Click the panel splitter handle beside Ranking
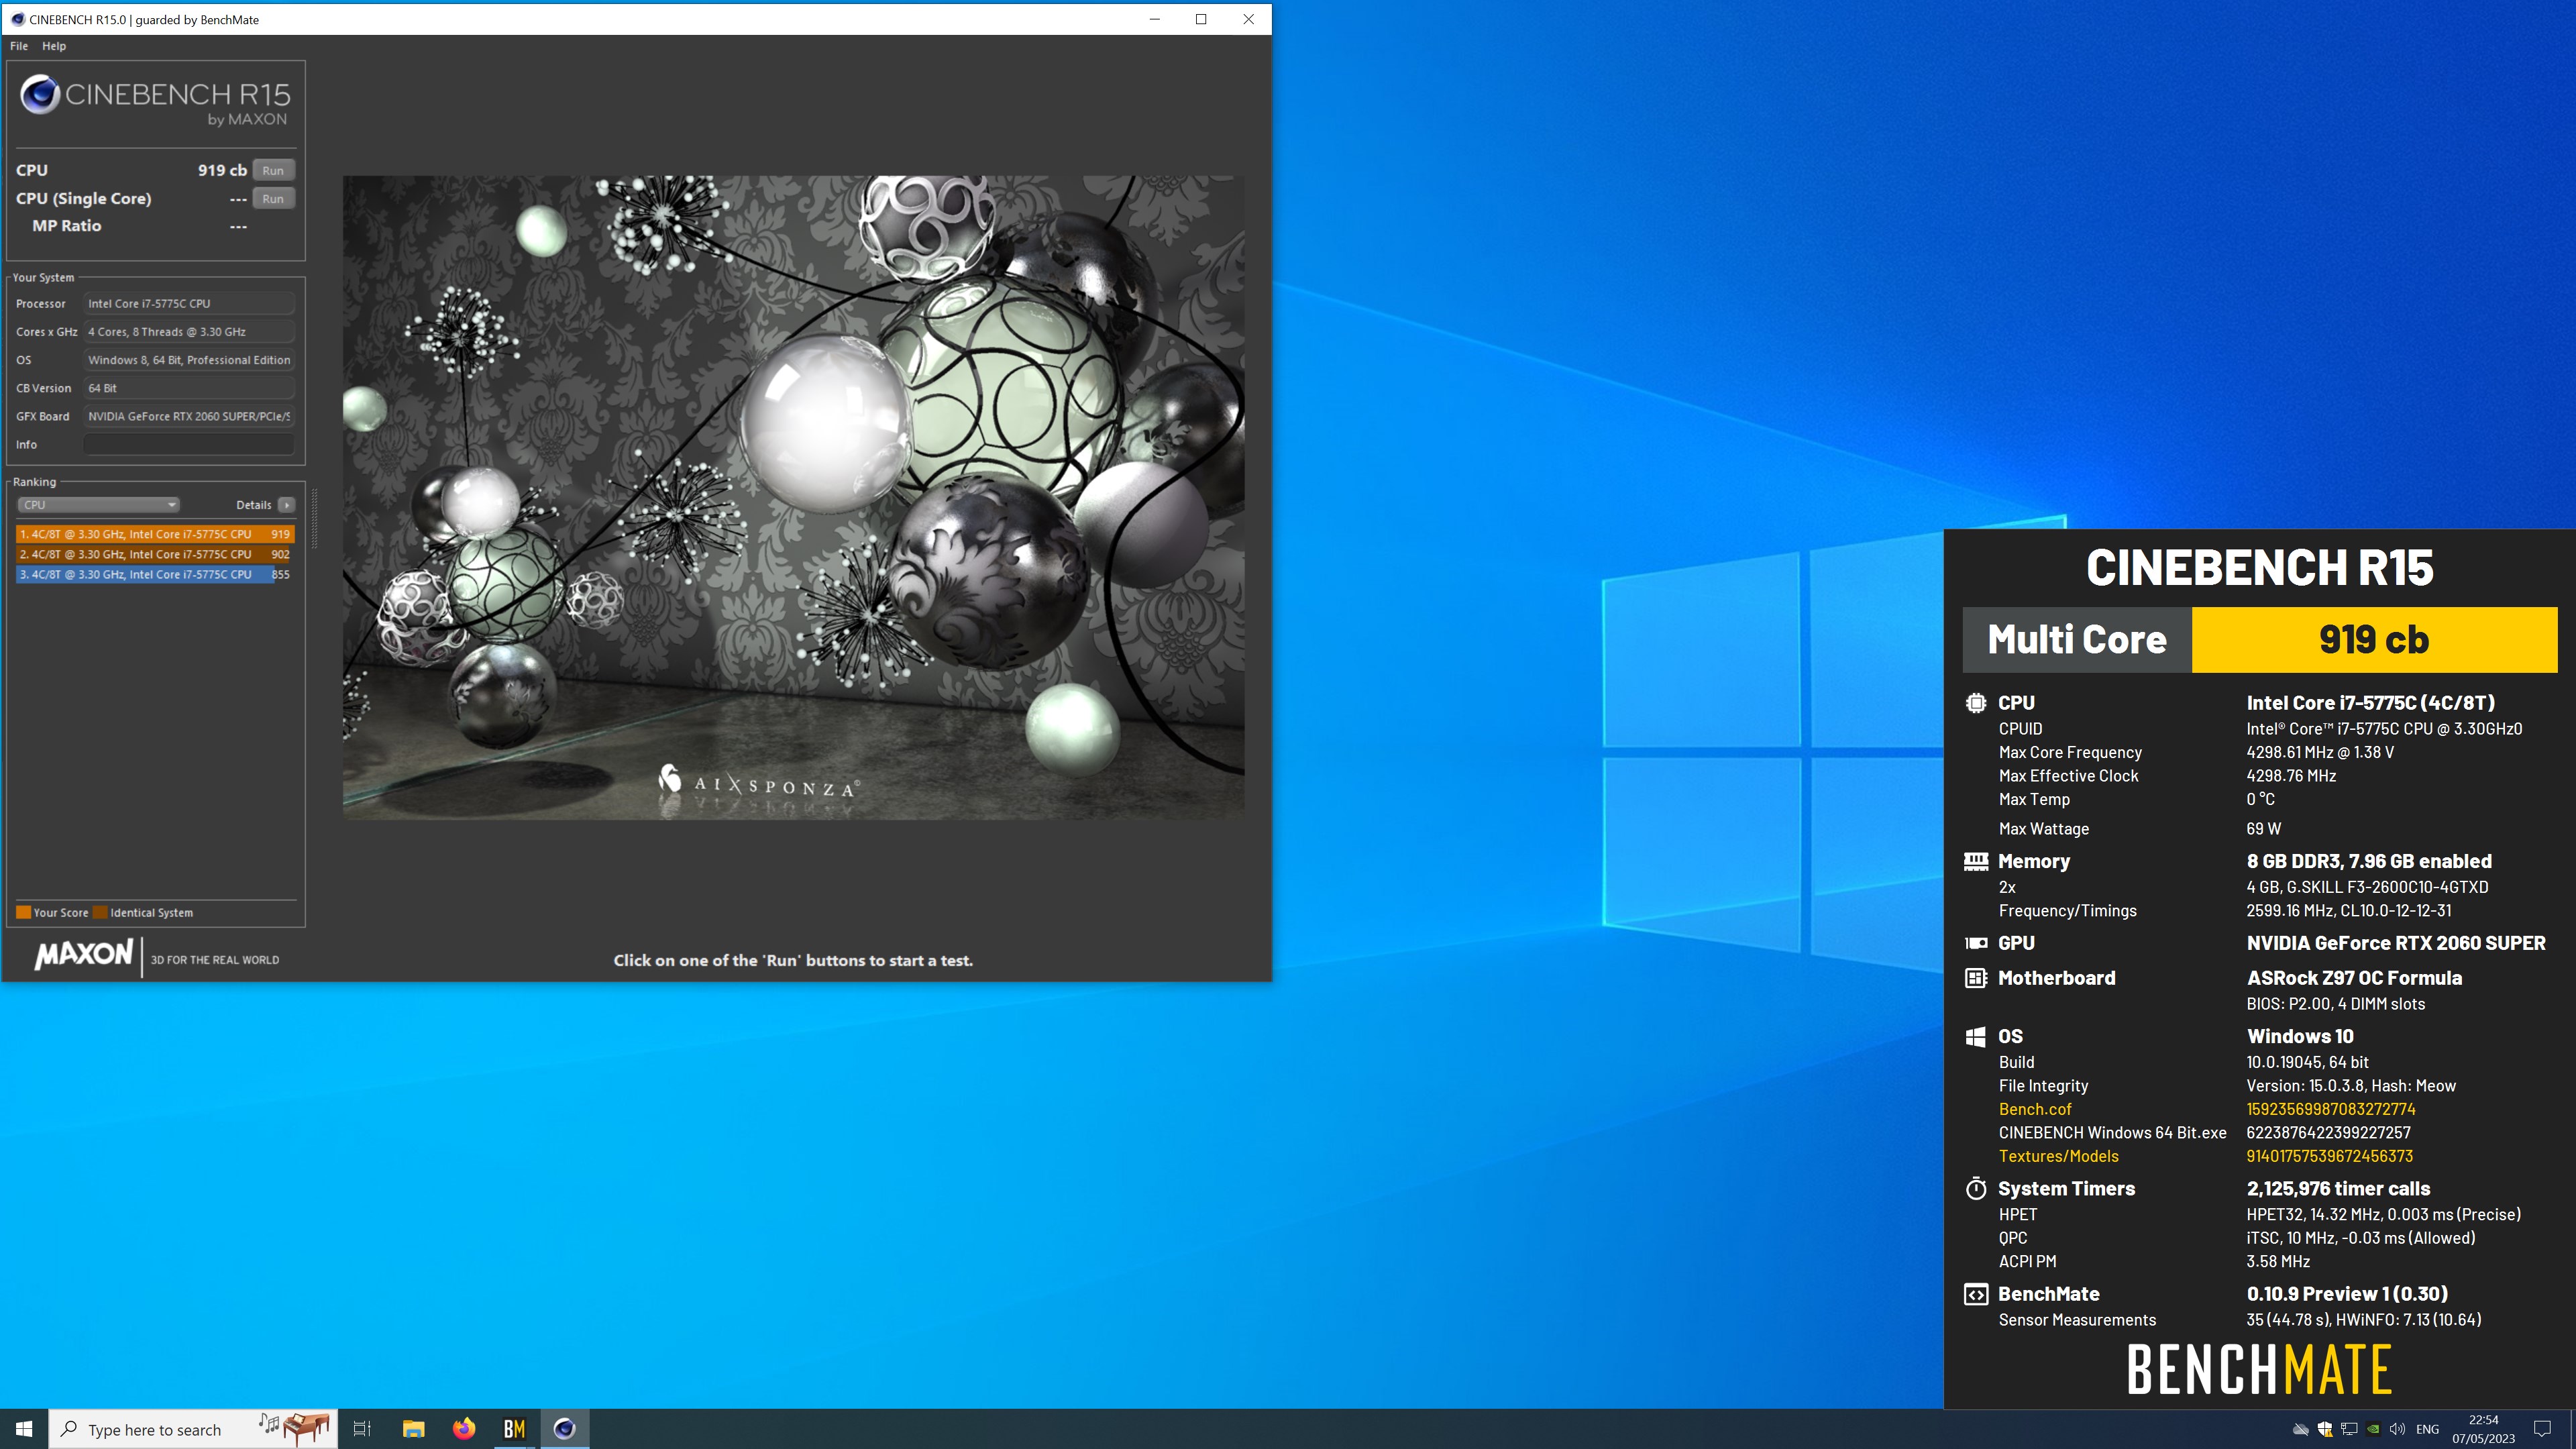 click(x=314, y=518)
